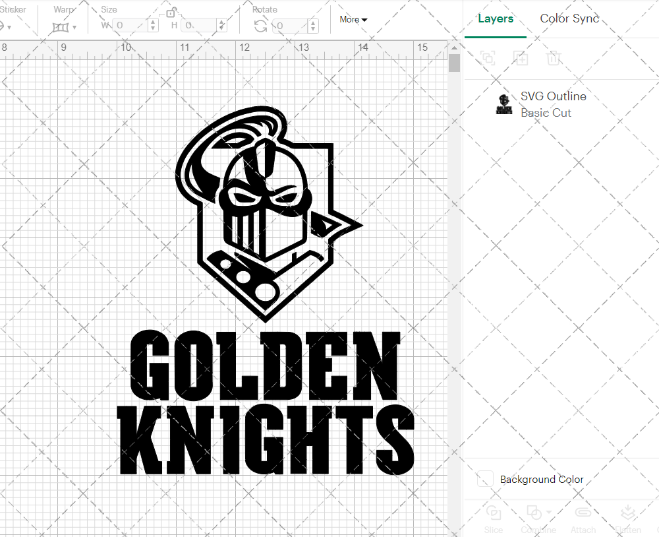The height and width of the screenshot is (537, 659).
Task: Switch to the Color Sync tab
Action: 569,18
